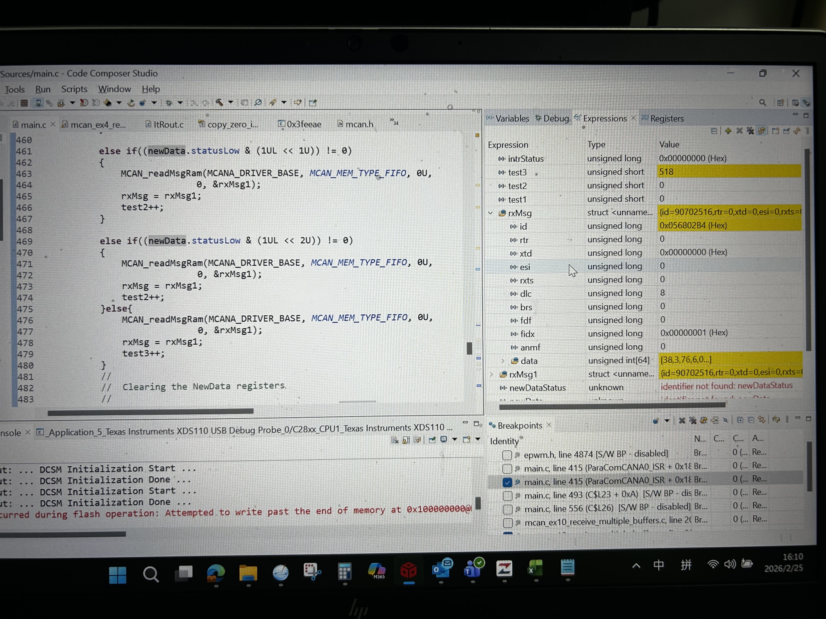Open the Help menu
The image size is (826, 619).
point(151,89)
